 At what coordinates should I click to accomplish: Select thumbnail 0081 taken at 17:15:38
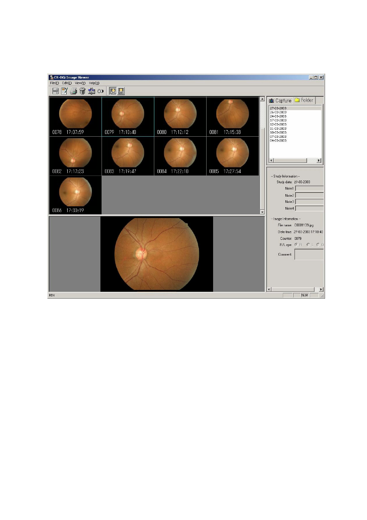[232, 116]
